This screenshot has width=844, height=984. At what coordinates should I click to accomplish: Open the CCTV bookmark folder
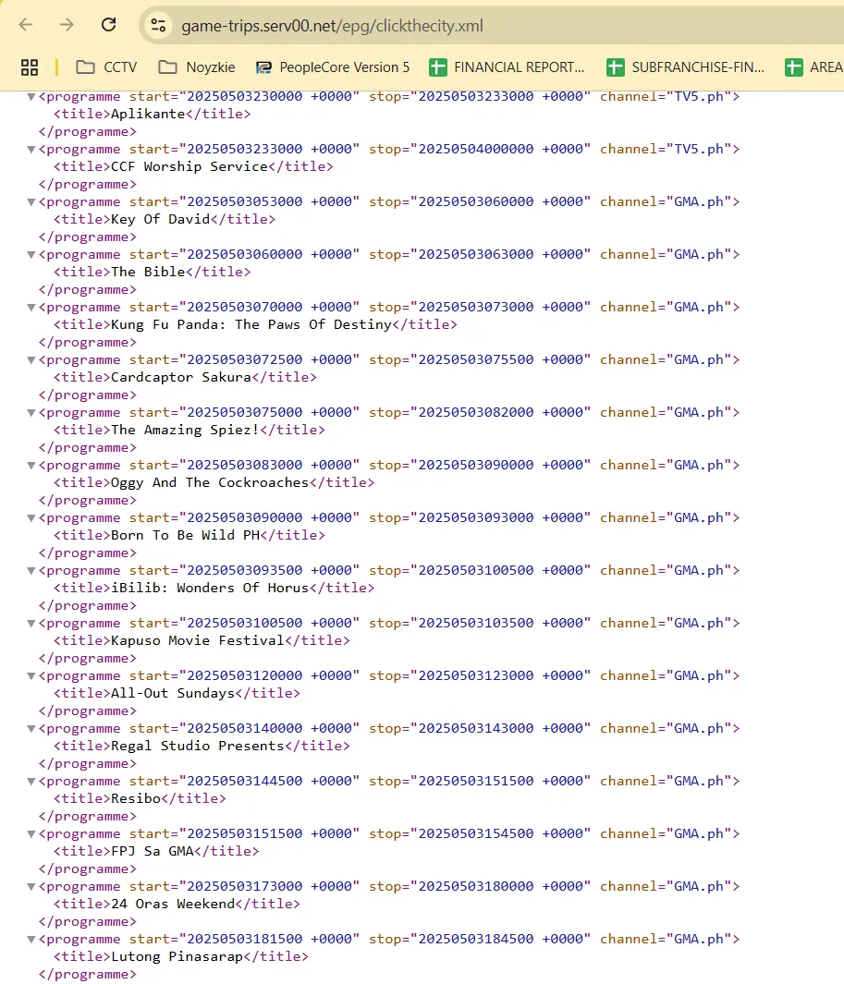106,67
